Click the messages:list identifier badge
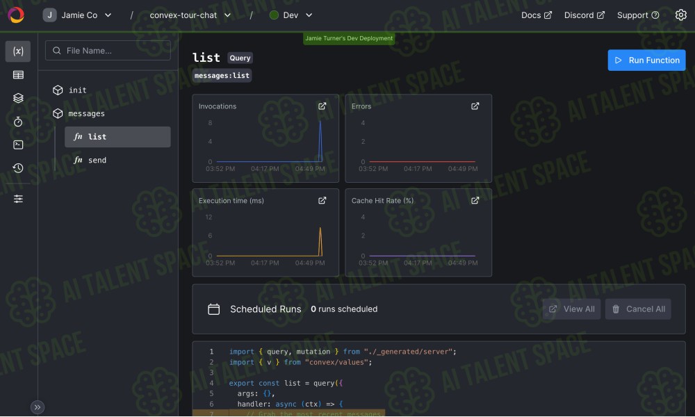This screenshot has width=695, height=417. coord(222,75)
